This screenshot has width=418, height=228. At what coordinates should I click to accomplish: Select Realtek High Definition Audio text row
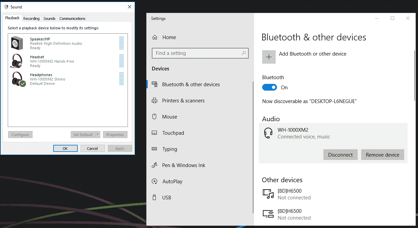coord(56,43)
